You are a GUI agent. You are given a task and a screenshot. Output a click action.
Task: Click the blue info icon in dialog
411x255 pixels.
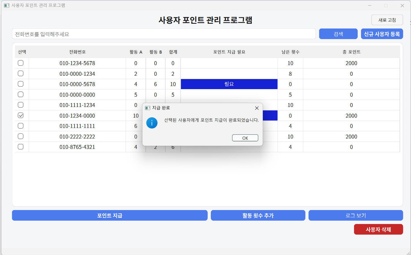[x=152, y=123]
